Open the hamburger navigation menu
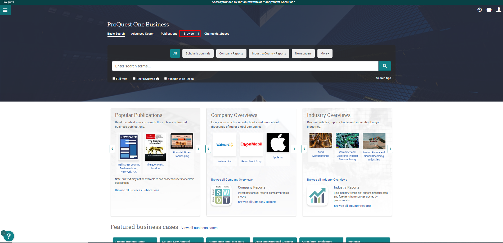 pos(5,10)
